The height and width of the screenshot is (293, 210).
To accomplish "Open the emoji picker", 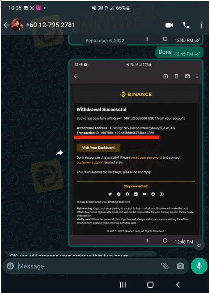I will (x=10, y=266).
